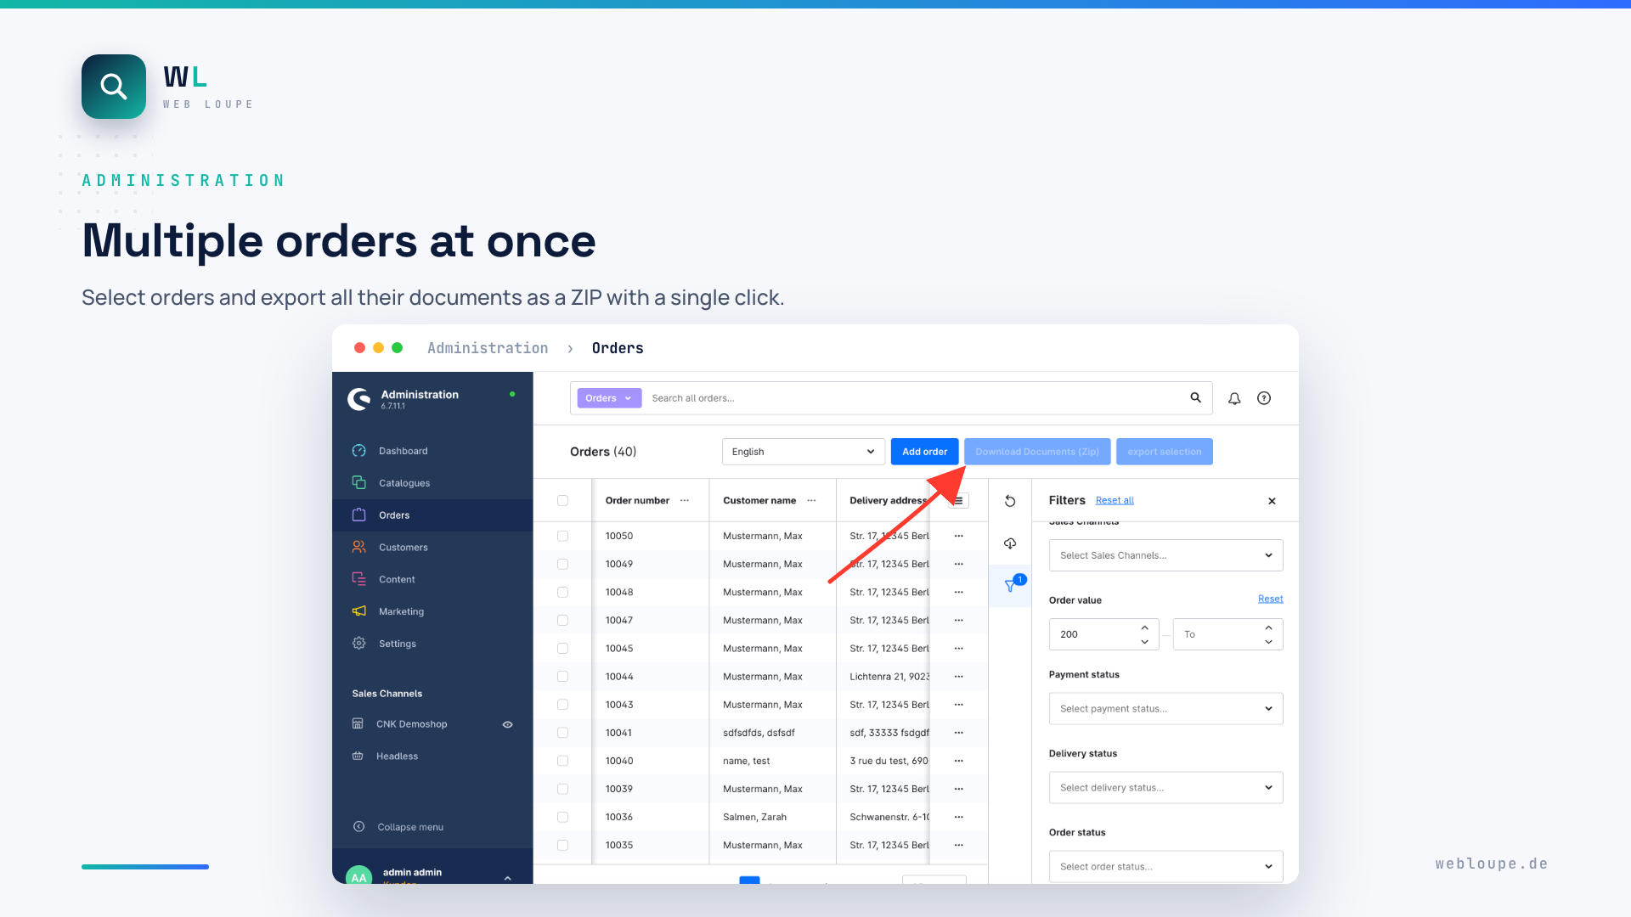
Task: Click Reset all filters link
Action: 1115,501
